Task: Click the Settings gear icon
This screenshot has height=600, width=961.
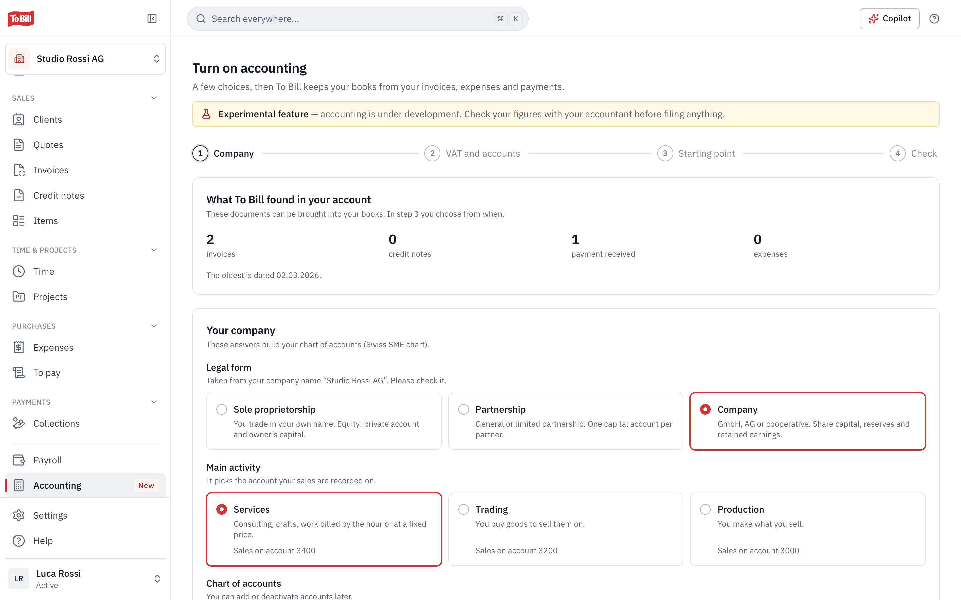Action: (19, 515)
